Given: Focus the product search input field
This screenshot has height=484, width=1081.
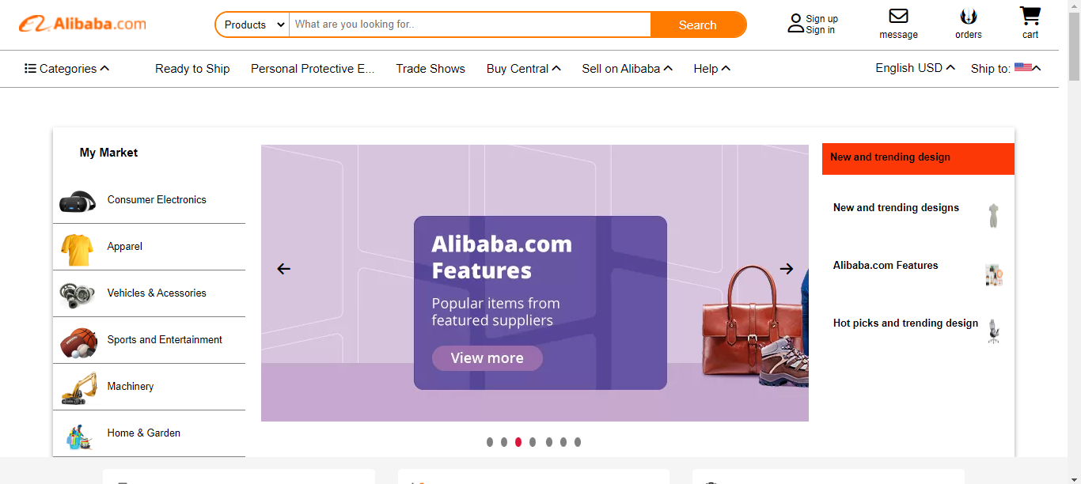Looking at the screenshot, I should (470, 25).
